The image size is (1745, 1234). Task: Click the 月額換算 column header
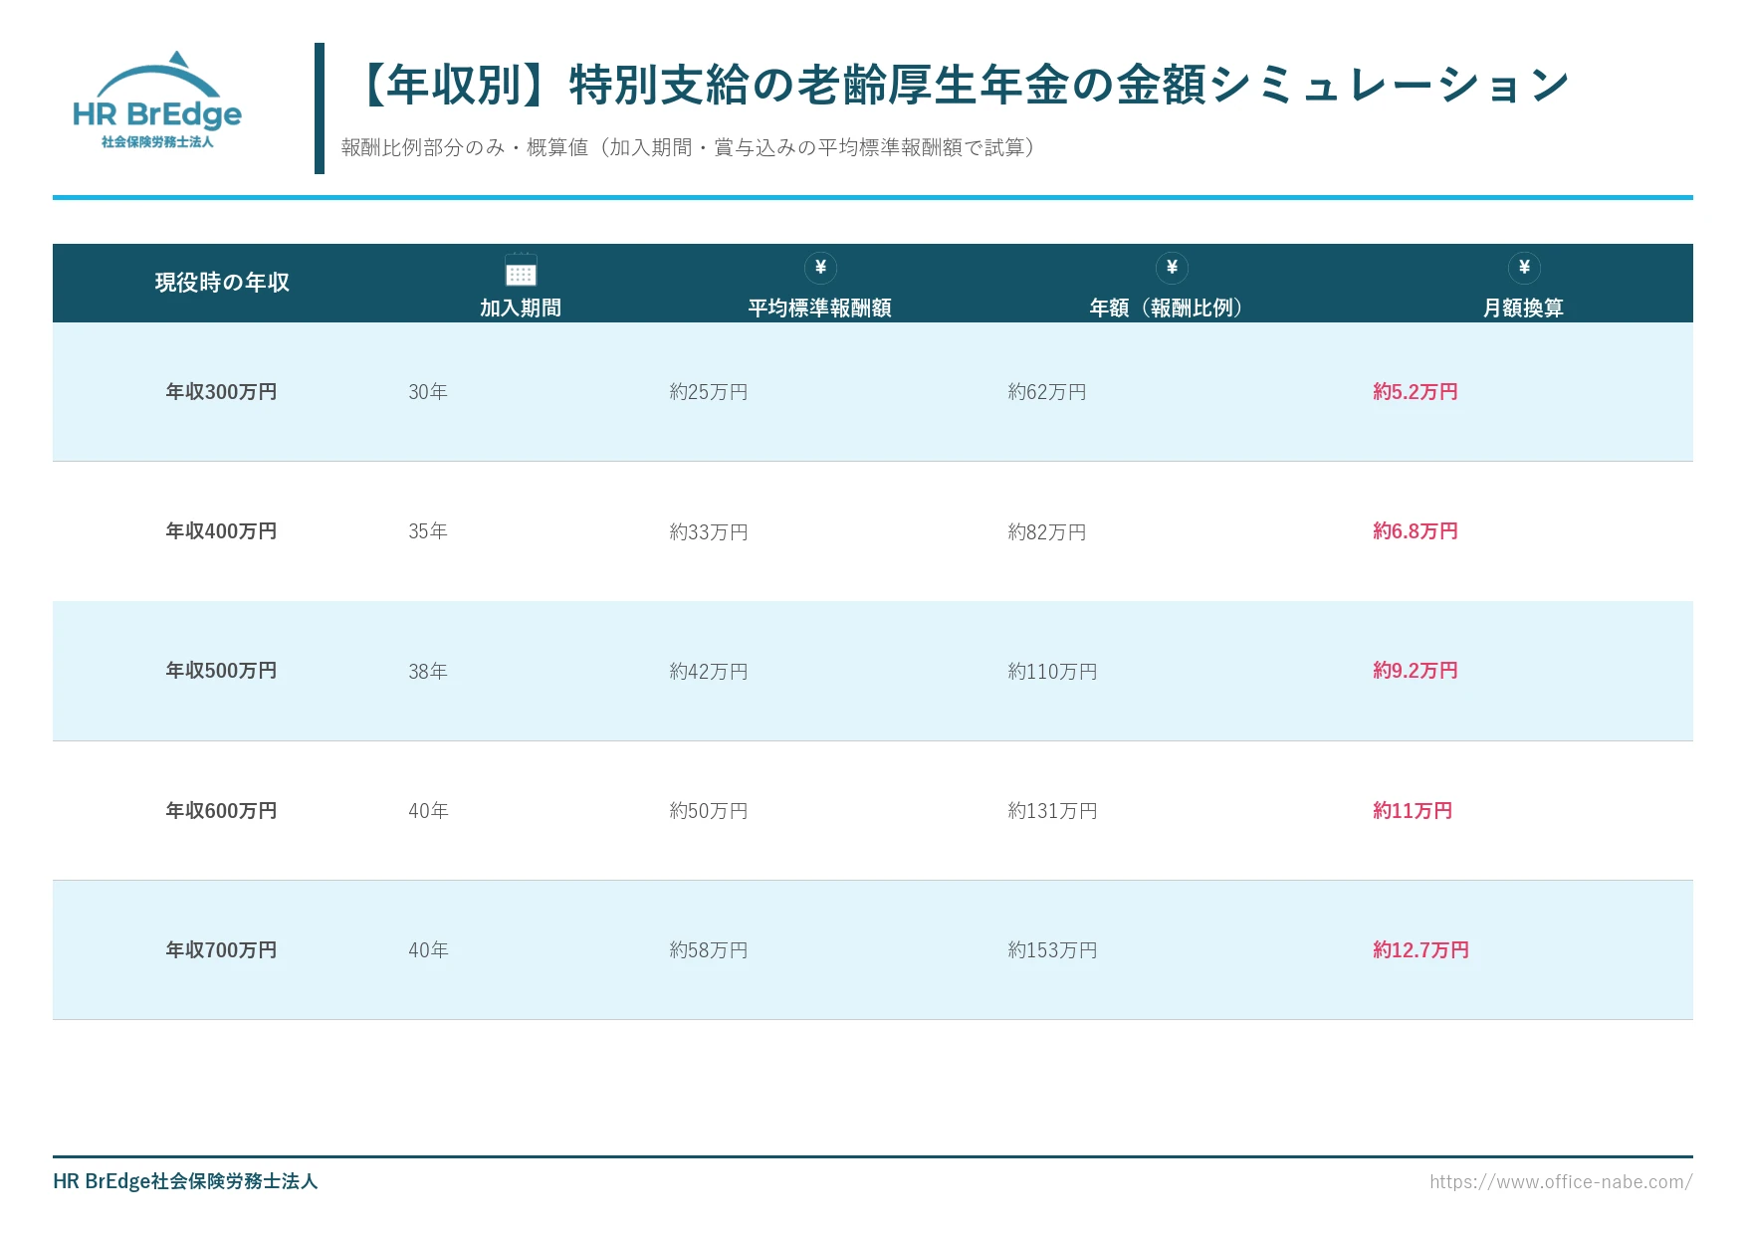(1523, 308)
